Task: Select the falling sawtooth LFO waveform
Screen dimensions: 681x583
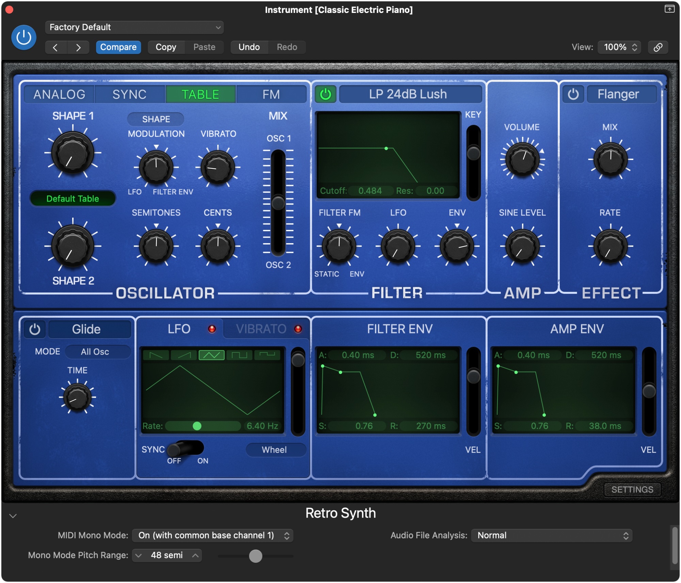Action: 156,355
